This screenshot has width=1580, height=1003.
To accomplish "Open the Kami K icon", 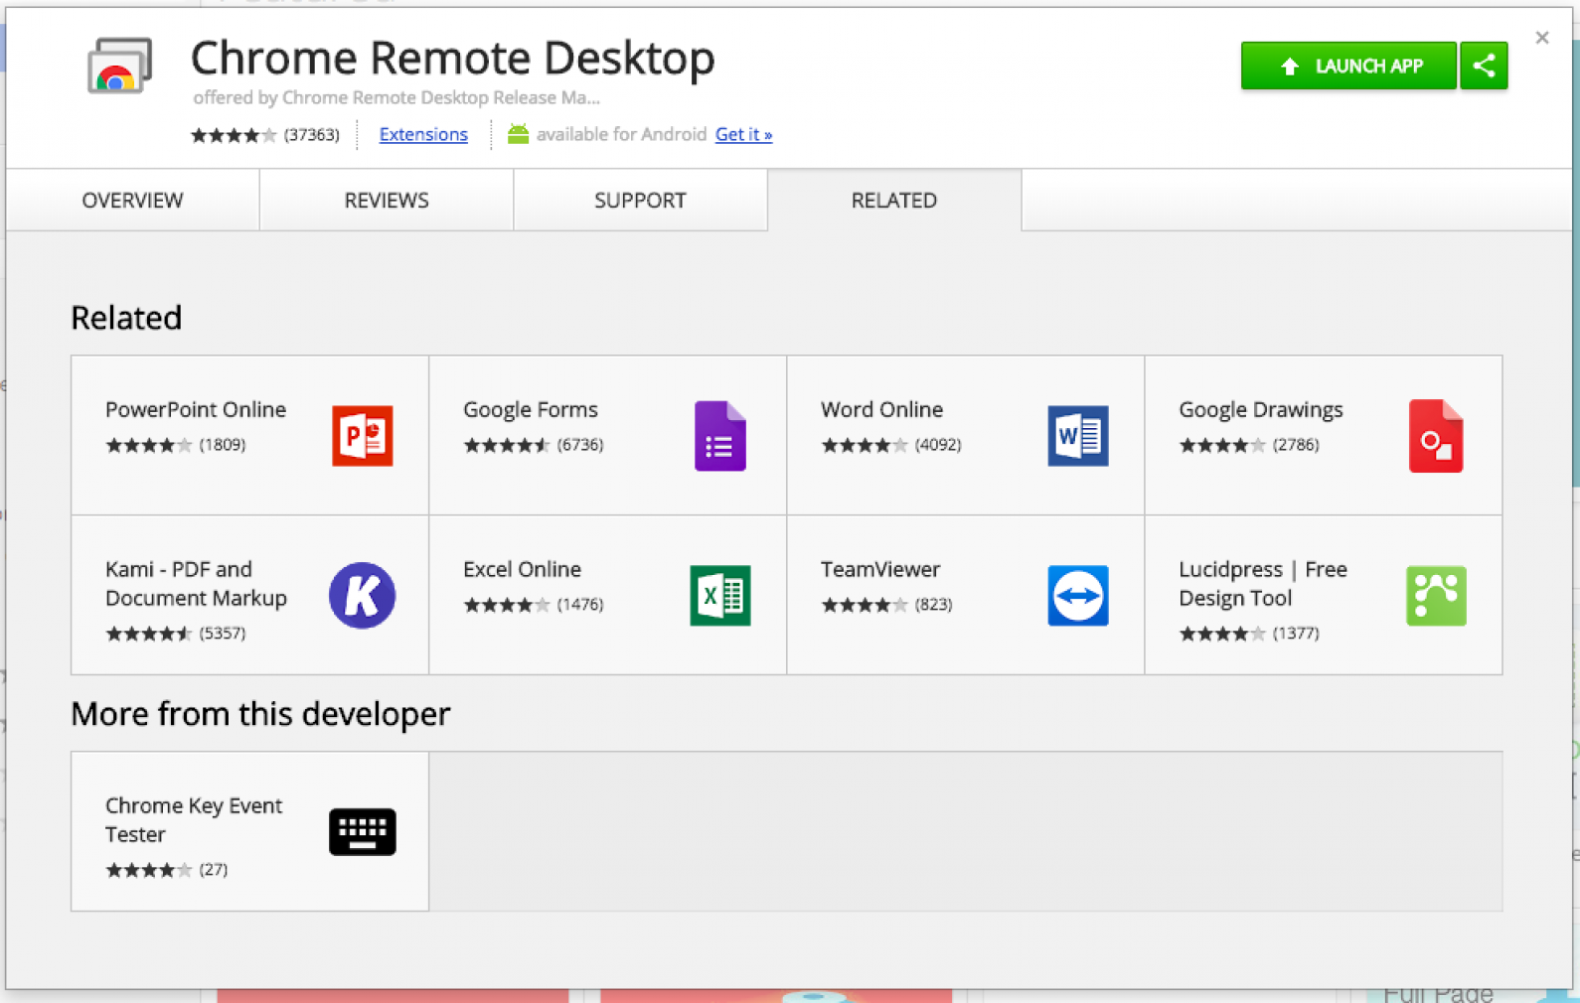I will (x=362, y=595).
